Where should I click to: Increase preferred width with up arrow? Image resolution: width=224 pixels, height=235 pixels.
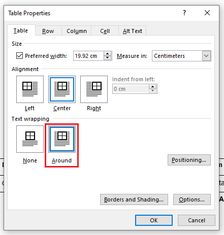tap(107, 54)
